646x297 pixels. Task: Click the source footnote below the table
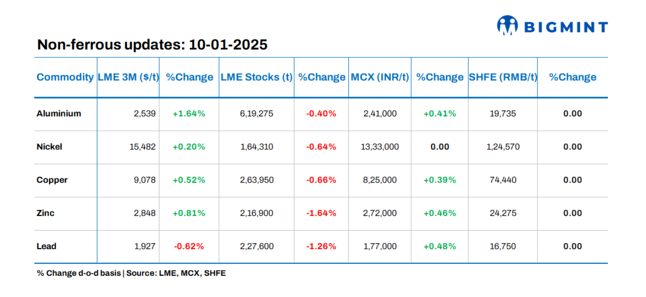pyautogui.click(x=131, y=273)
